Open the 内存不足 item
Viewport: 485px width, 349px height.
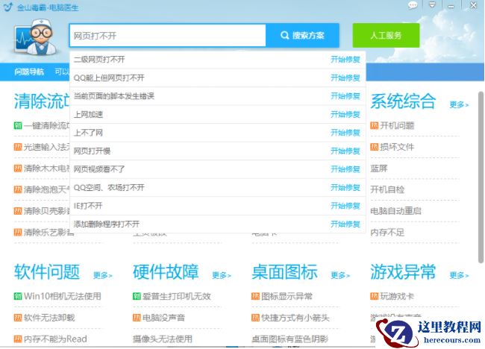point(387,232)
